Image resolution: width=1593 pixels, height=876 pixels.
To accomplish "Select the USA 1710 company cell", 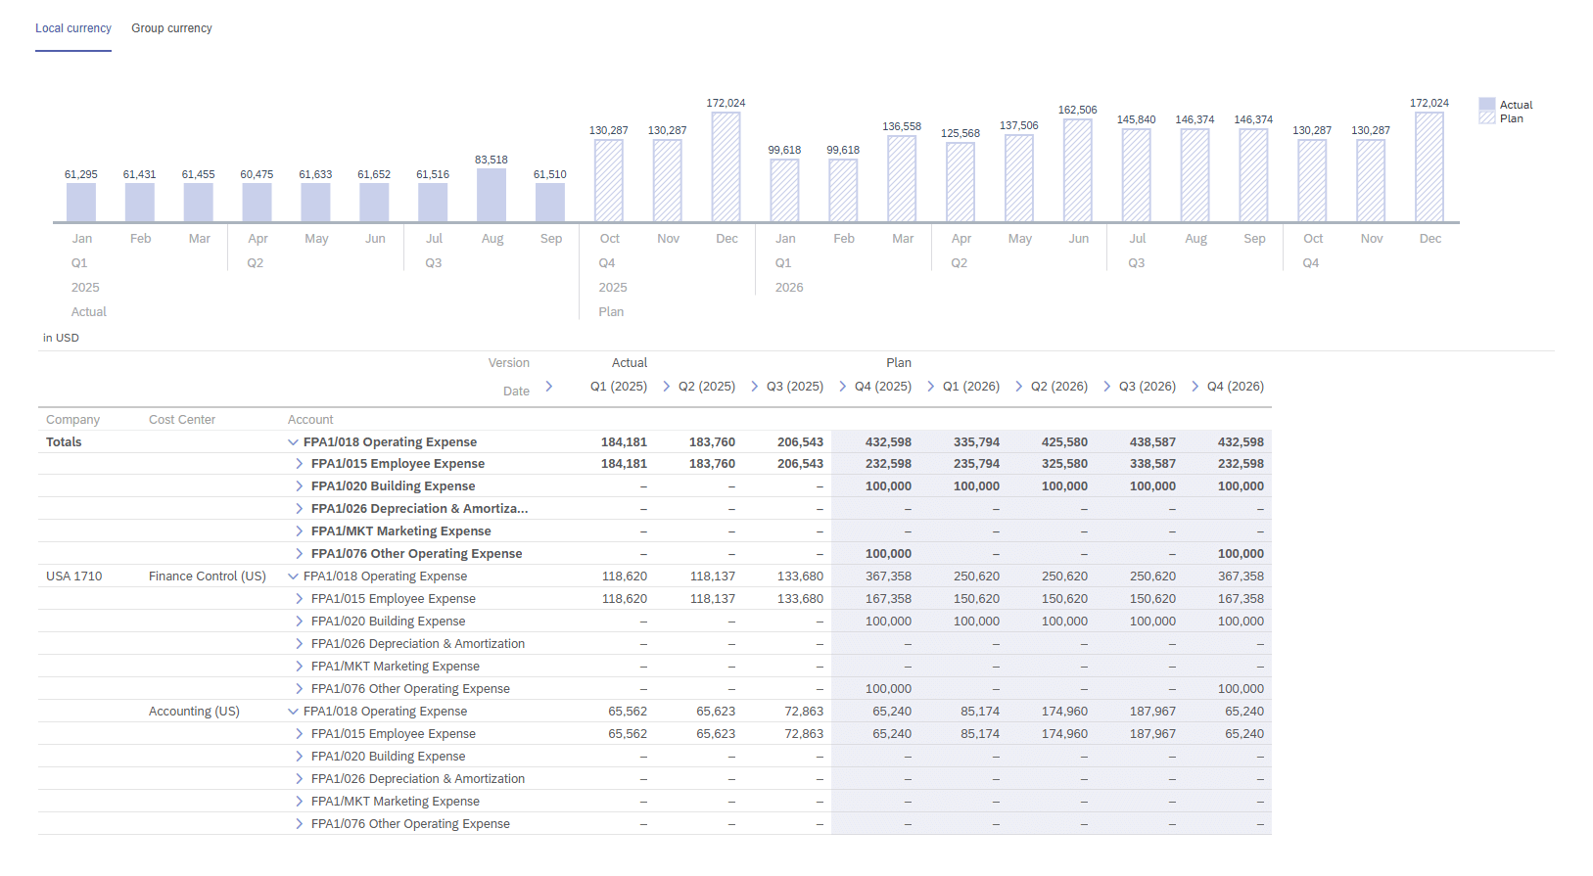I will pos(74,576).
